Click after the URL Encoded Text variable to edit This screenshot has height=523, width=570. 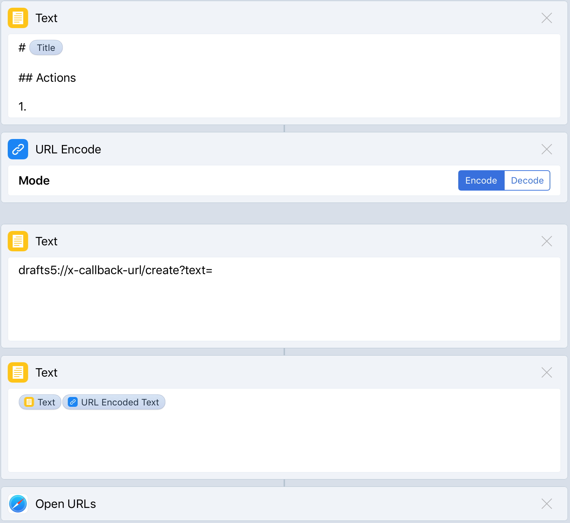[176, 402]
